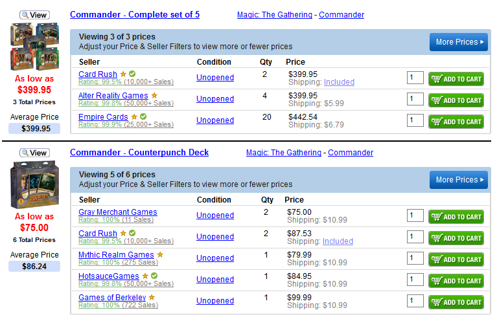Focus quantity field for Gray Merchant Games
Image resolution: width=497 pixels, height=319 pixels.
pos(415,215)
